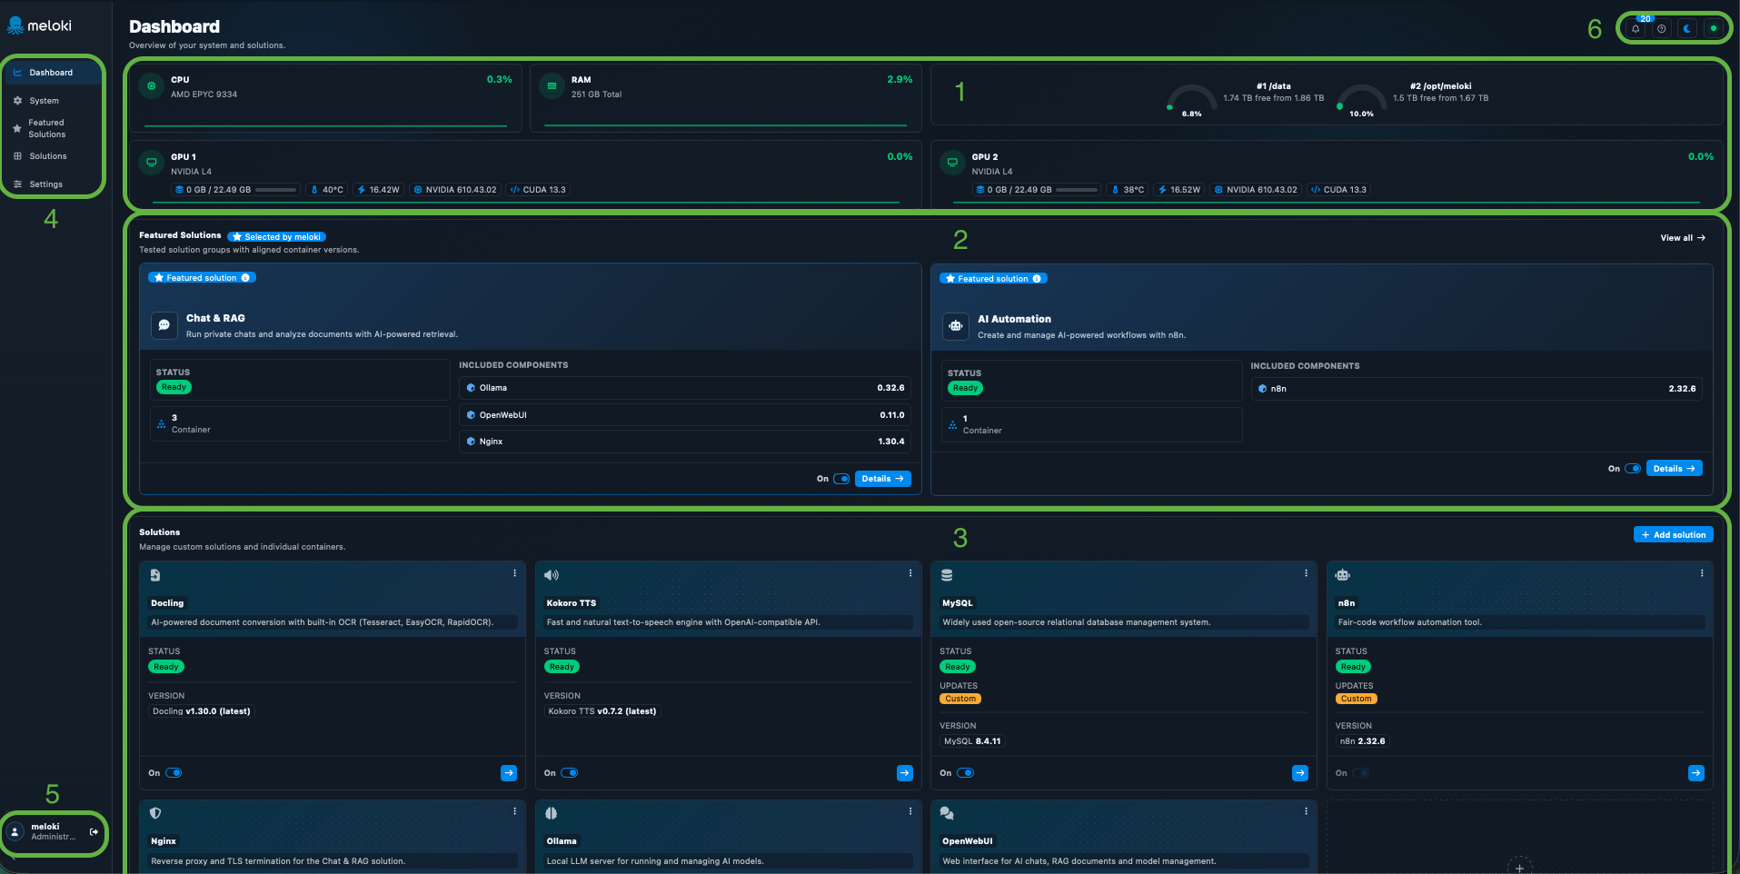Click the n8n 2.32.6 component row
The image size is (1740, 874).
tap(1477, 389)
